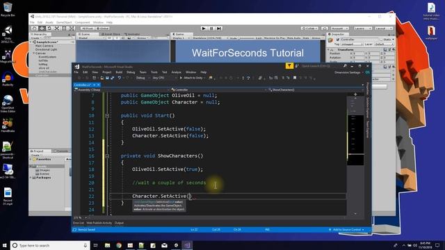The height and width of the screenshot is (250, 445).
Task: Open the Any CPU platform dropdown
Action: 164,78
